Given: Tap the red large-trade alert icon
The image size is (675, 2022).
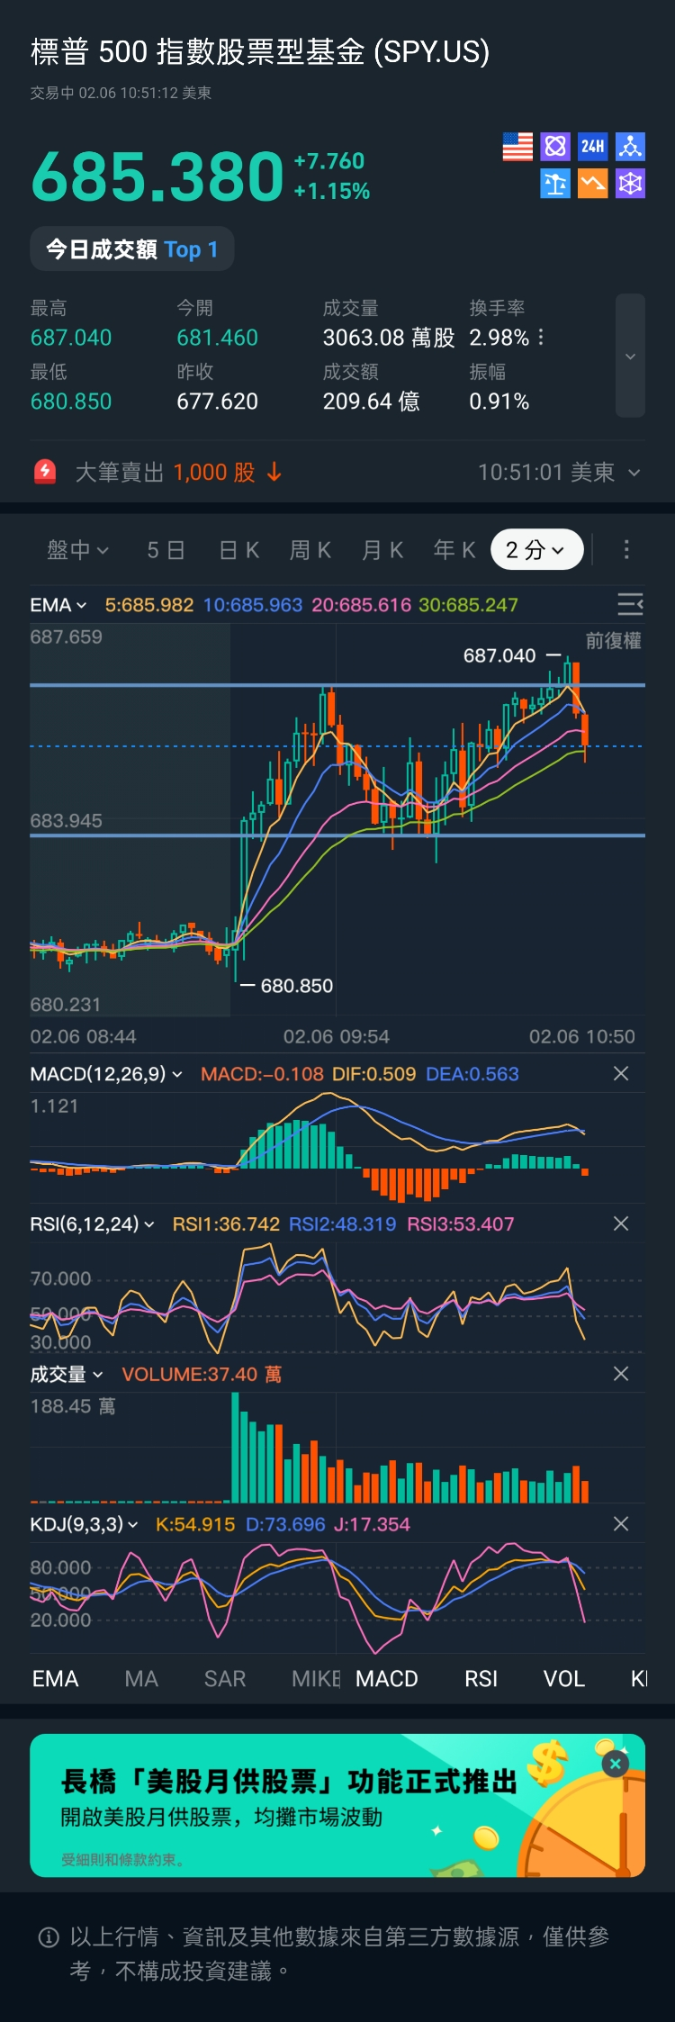Looking at the screenshot, I should click(x=45, y=472).
